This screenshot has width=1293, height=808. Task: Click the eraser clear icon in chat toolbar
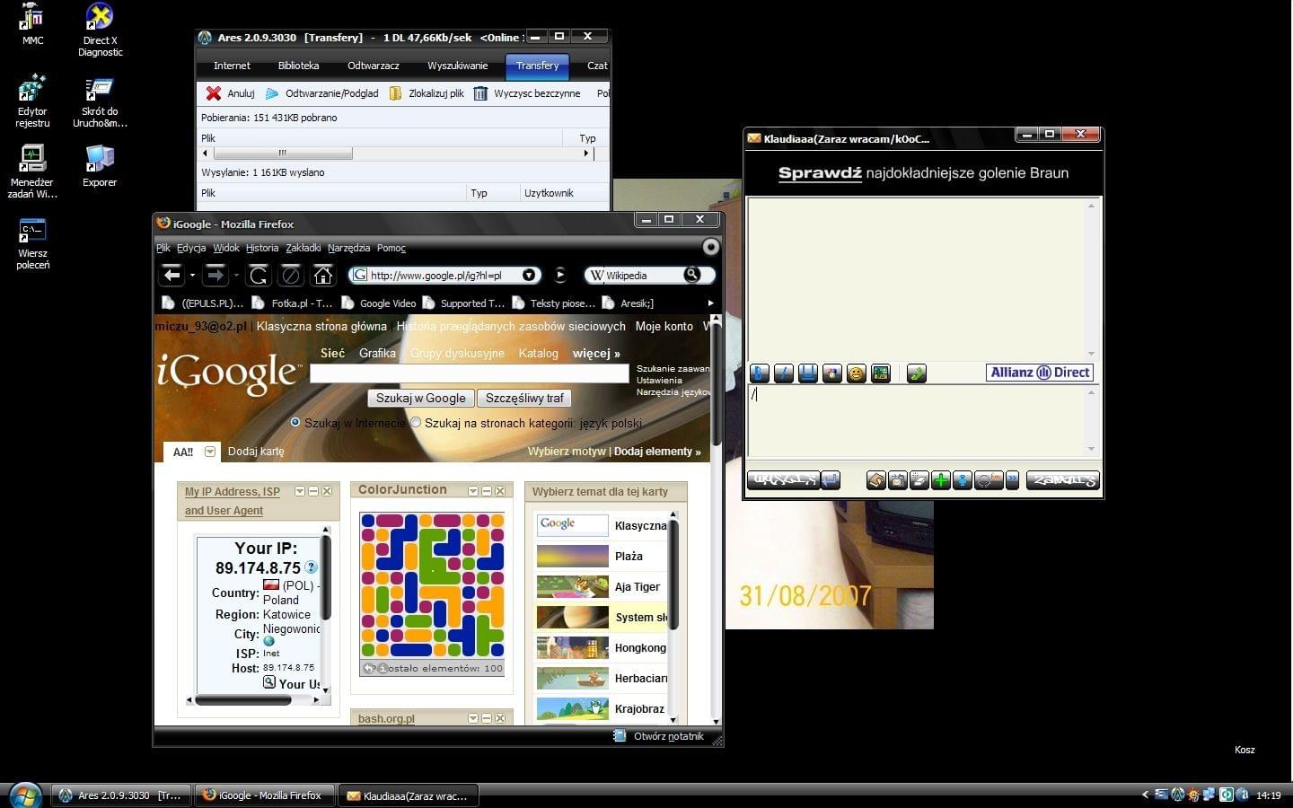[x=919, y=480]
